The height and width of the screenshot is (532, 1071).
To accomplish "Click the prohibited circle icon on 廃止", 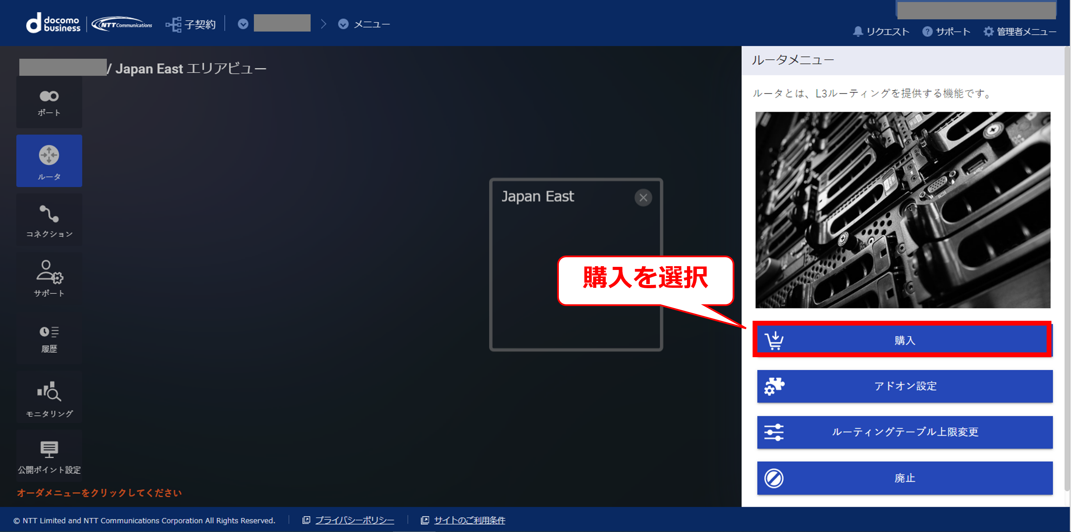I will point(774,478).
